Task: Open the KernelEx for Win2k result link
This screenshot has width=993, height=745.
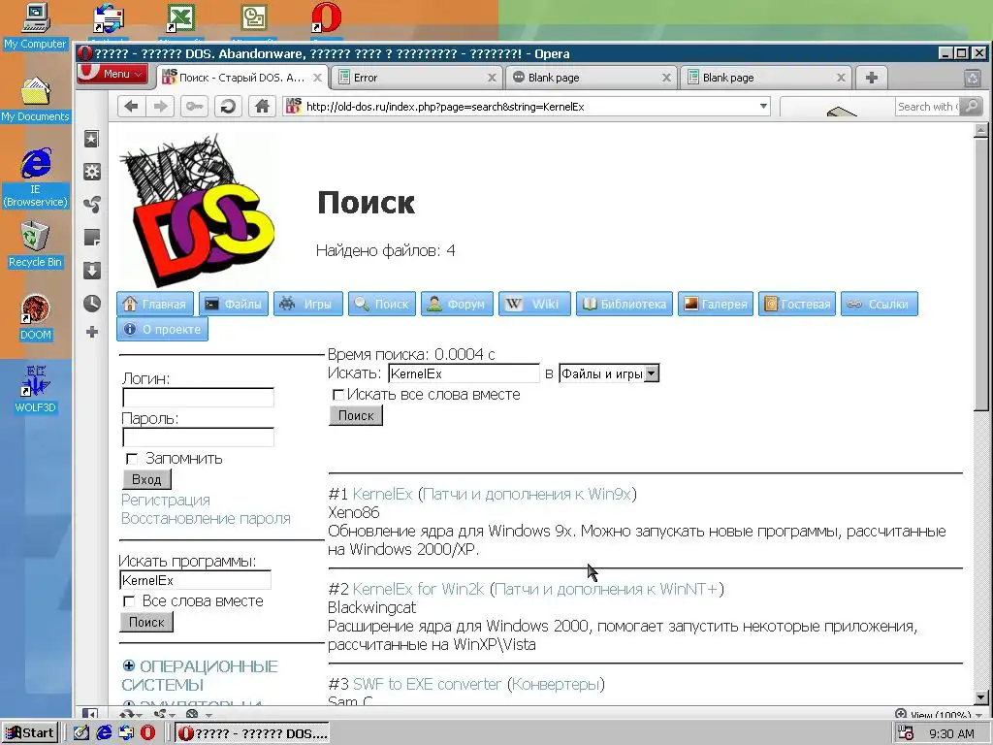Action: tap(418, 589)
